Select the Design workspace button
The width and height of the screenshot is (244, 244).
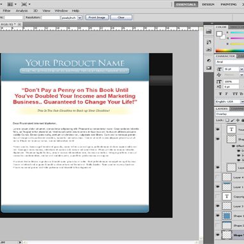(208, 4)
